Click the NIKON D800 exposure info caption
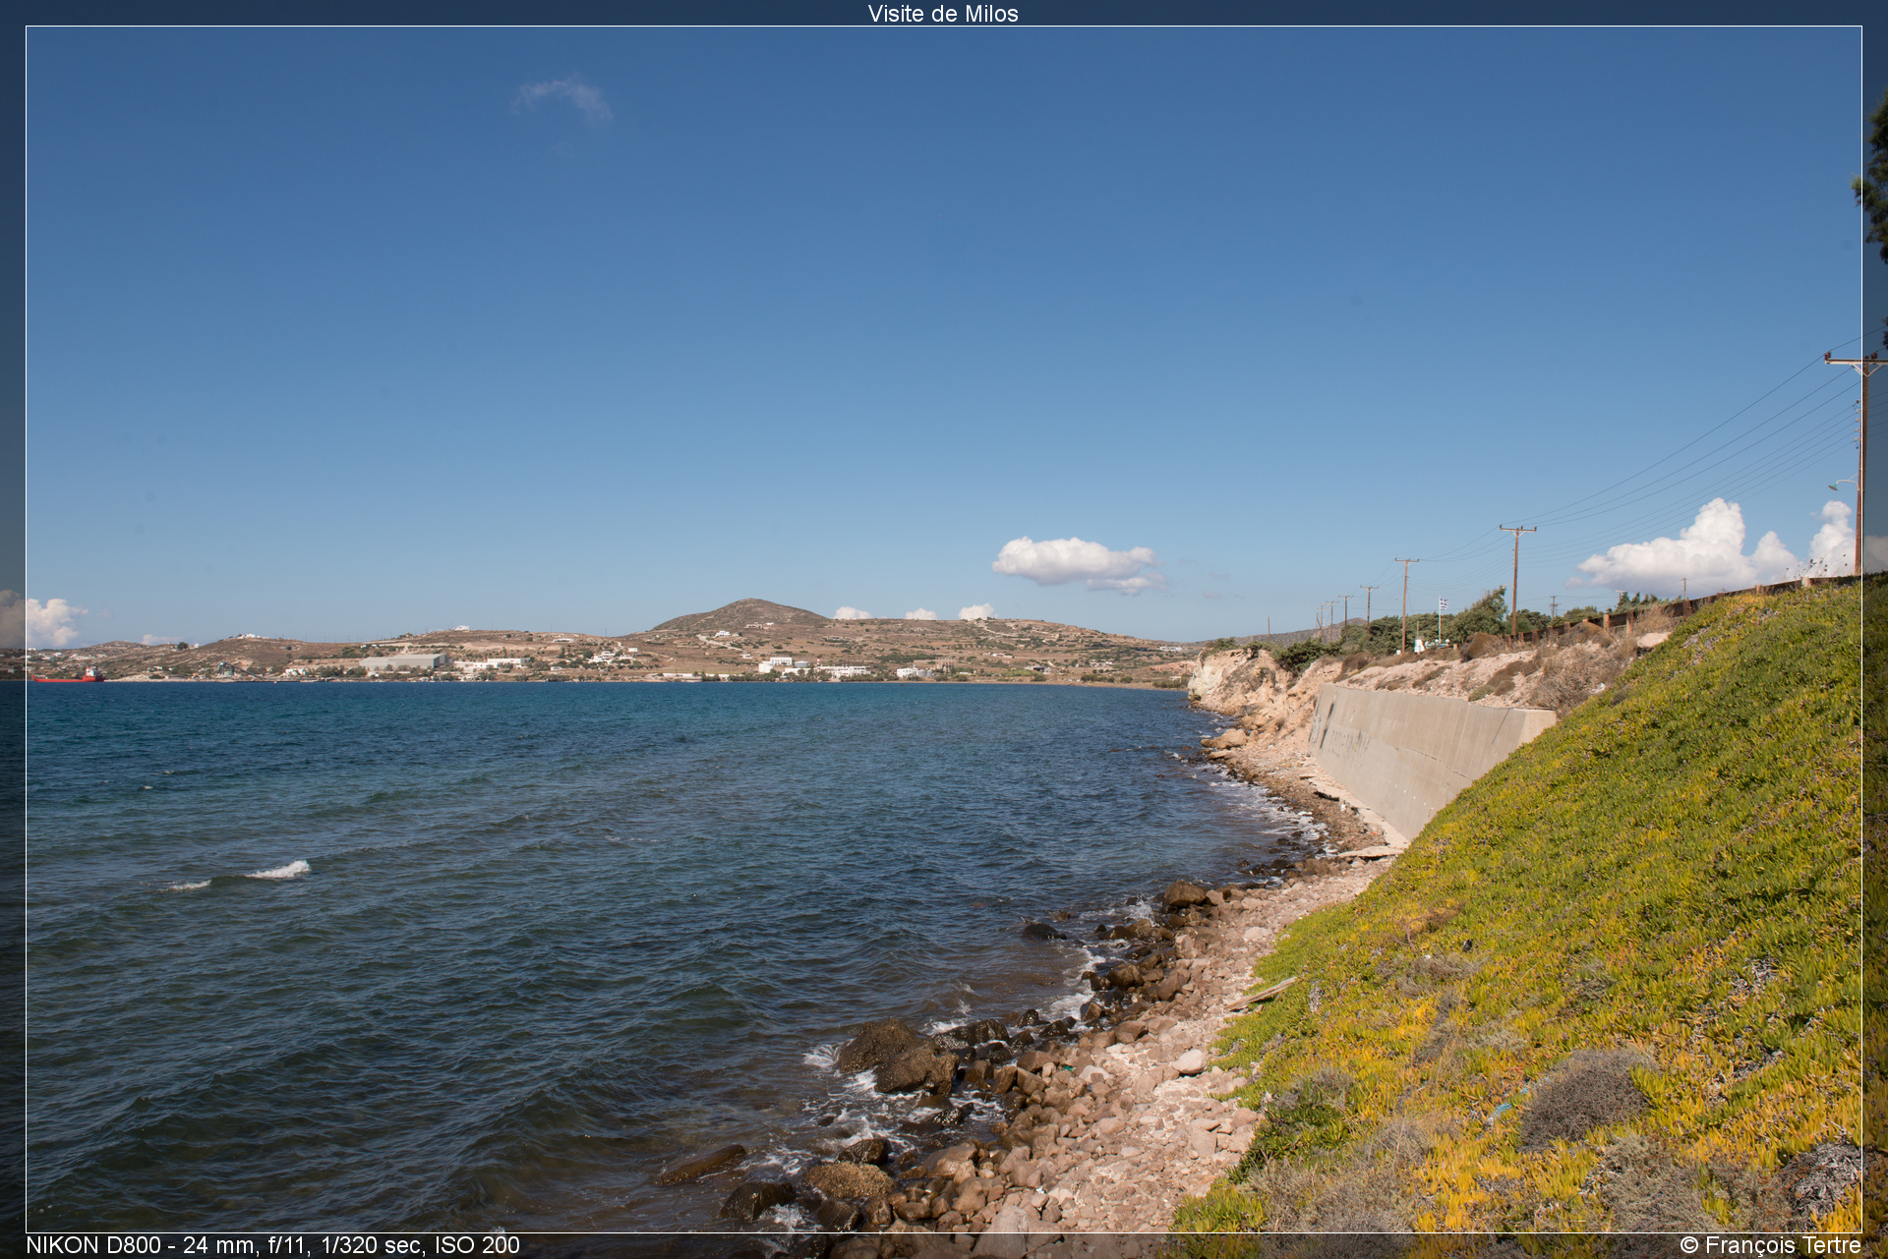Screen dimensions: 1888x1259 click(272, 1245)
